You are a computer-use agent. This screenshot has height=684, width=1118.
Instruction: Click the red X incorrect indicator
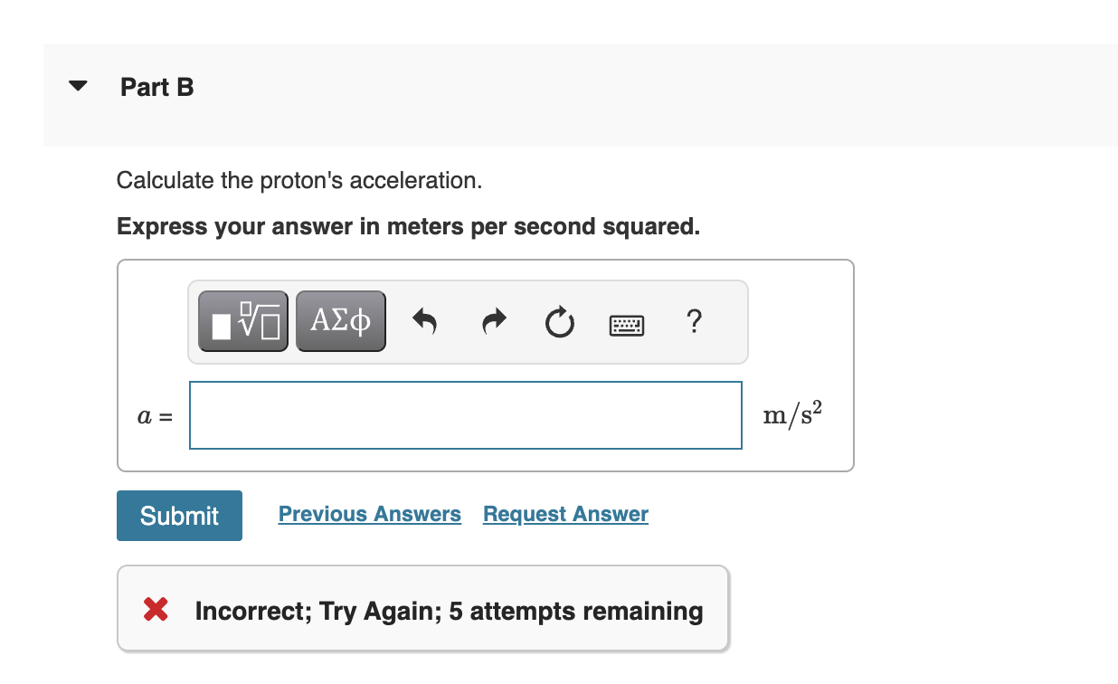coord(155,610)
